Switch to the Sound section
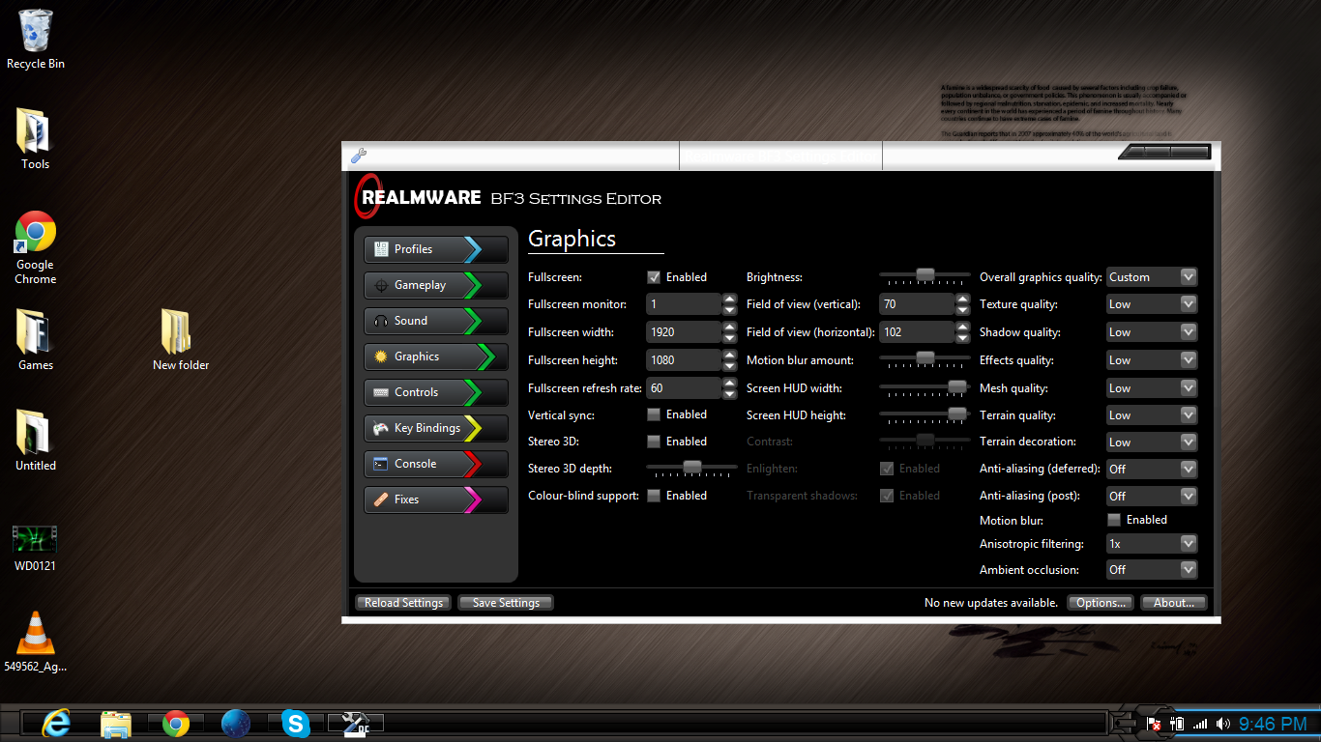Image resolution: width=1321 pixels, height=742 pixels. click(x=436, y=321)
